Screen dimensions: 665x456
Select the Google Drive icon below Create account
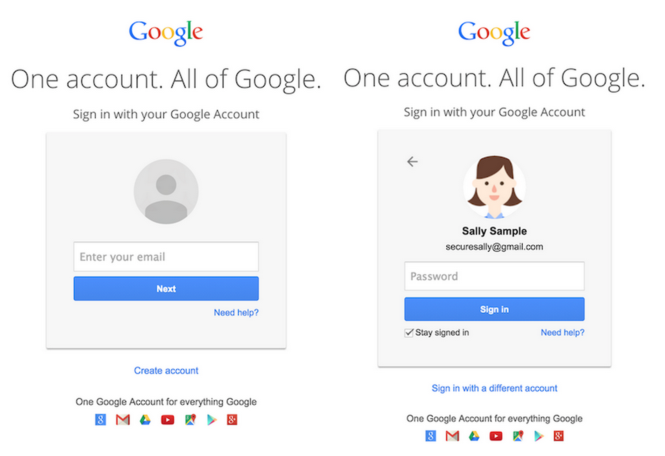[x=145, y=419]
